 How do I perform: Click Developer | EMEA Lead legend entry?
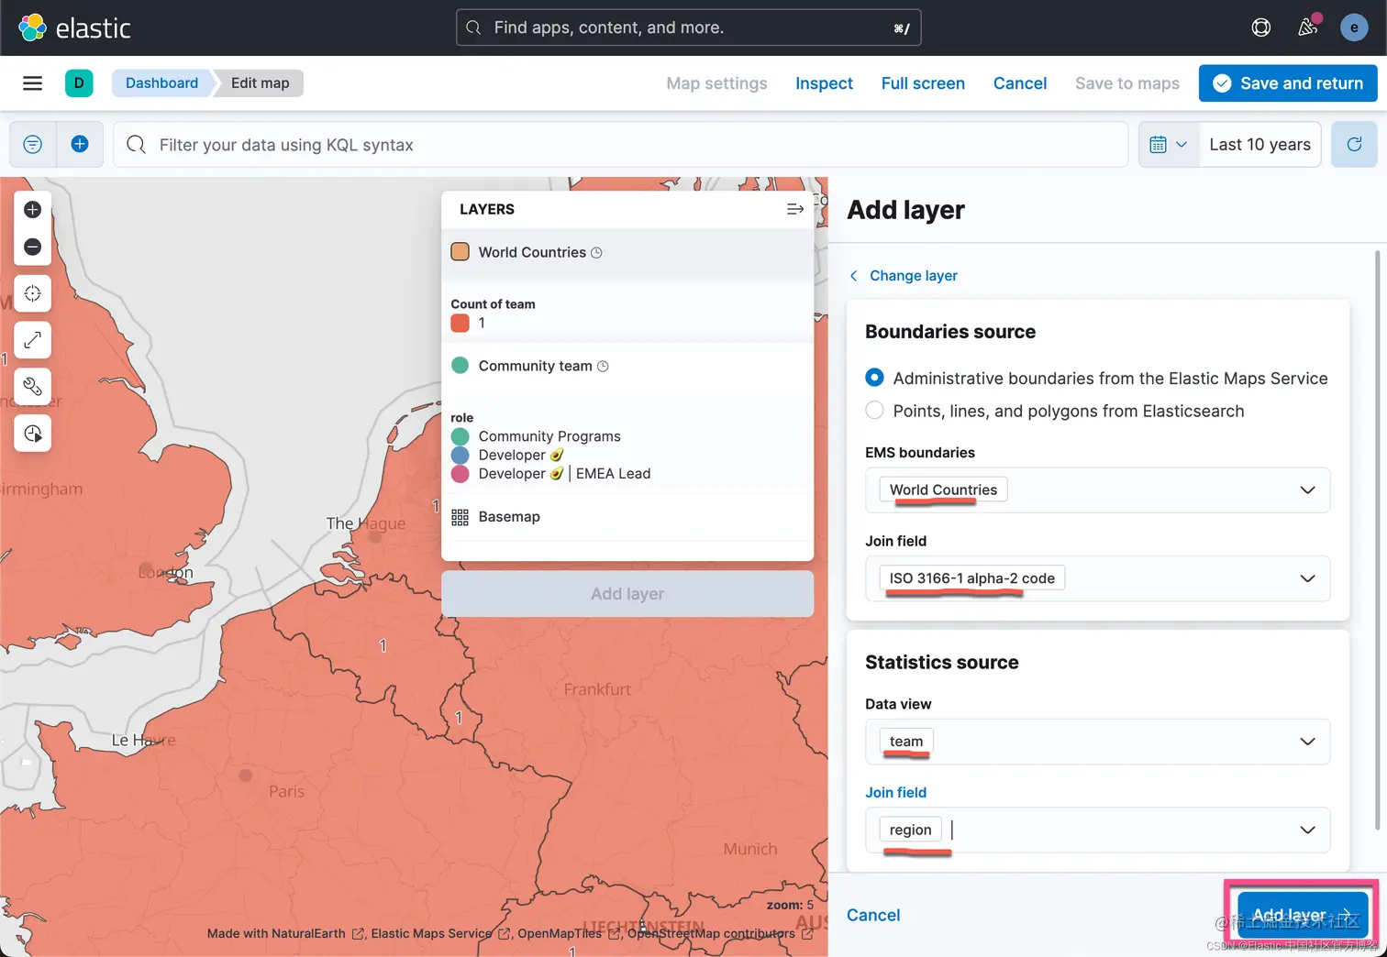point(564,474)
